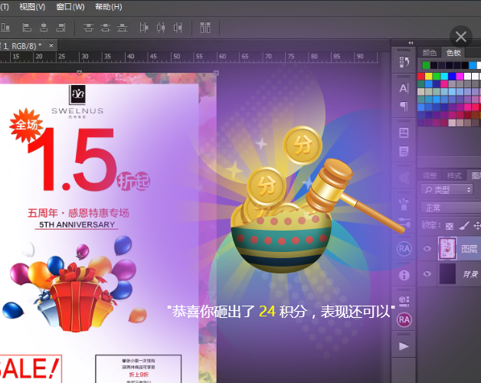This screenshot has height=383, width=481.
Task: Open the Character panel icon
Action: click(404, 89)
